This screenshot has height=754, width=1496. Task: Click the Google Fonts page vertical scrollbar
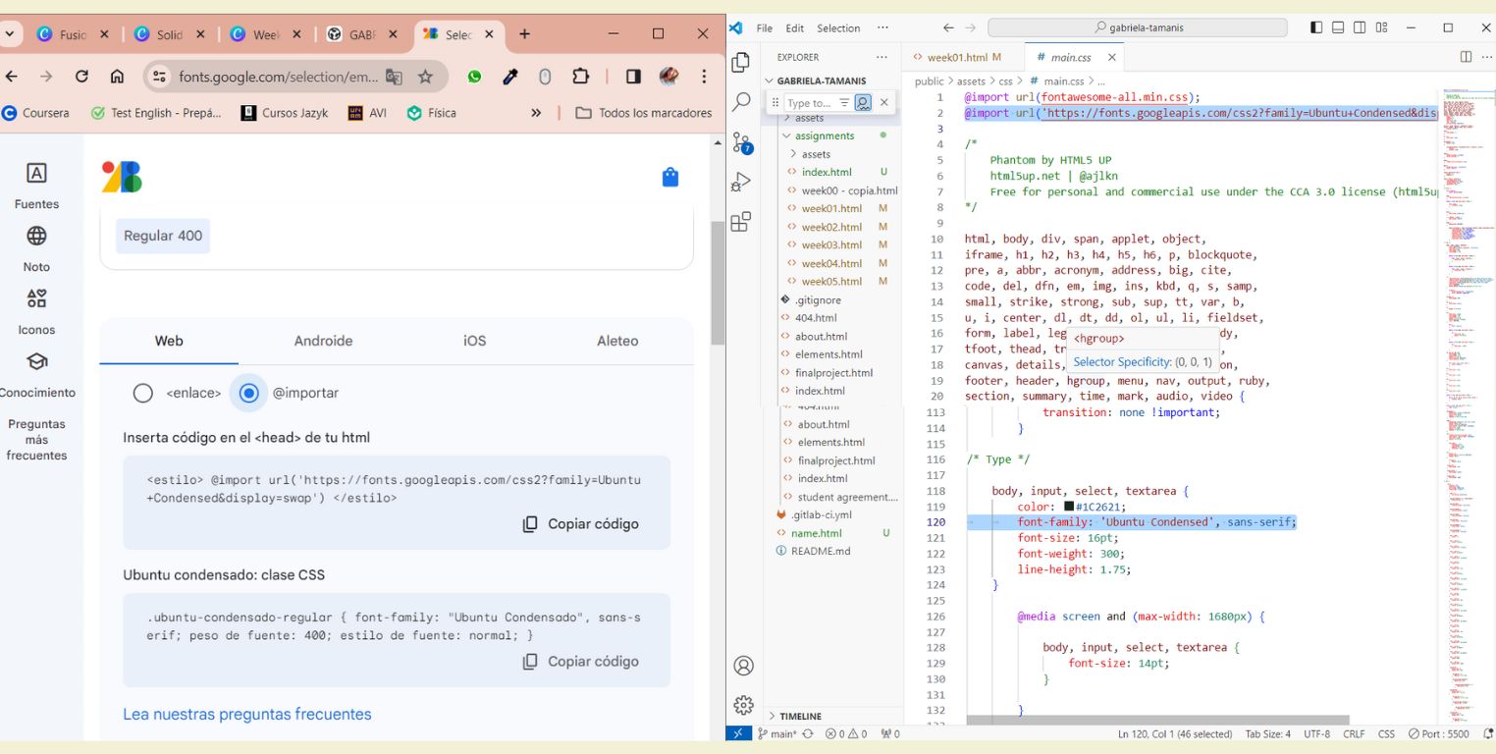pyautogui.click(x=718, y=283)
